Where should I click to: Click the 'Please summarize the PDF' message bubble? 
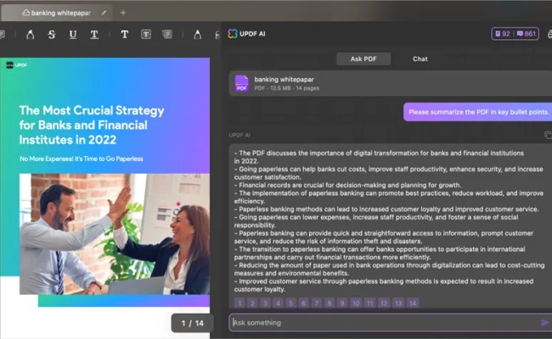click(x=478, y=112)
